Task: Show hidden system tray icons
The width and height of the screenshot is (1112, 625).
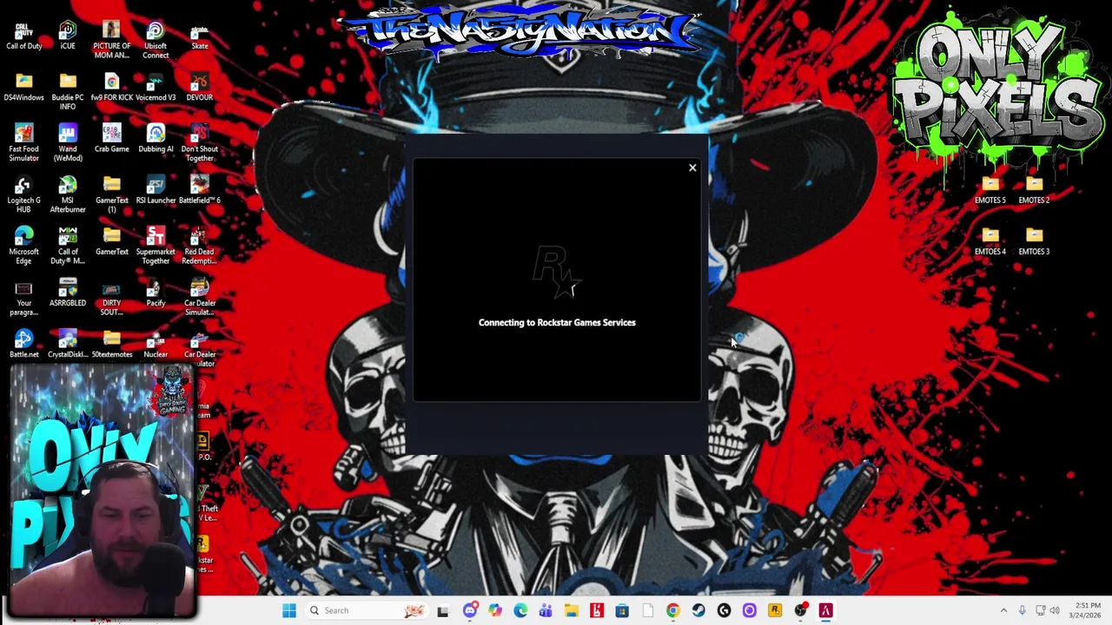Action: (x=1003, y=610)
